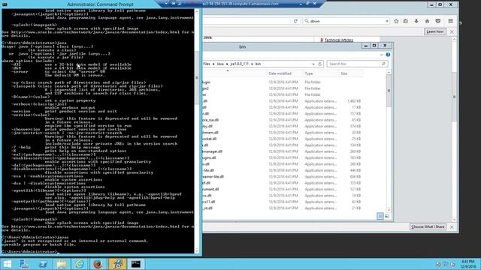Screen dimensions: 481x270
Task: Click Command Prompt vertical scrollbar thumb
Action: coord(197,78)
